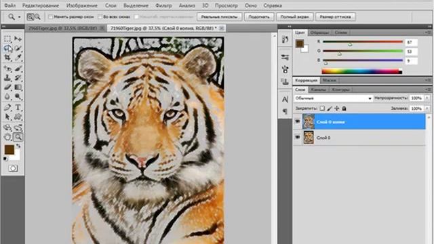Toggle lock layer position
434x244 pixels.
pyautogui.click(x=336, y=108)
